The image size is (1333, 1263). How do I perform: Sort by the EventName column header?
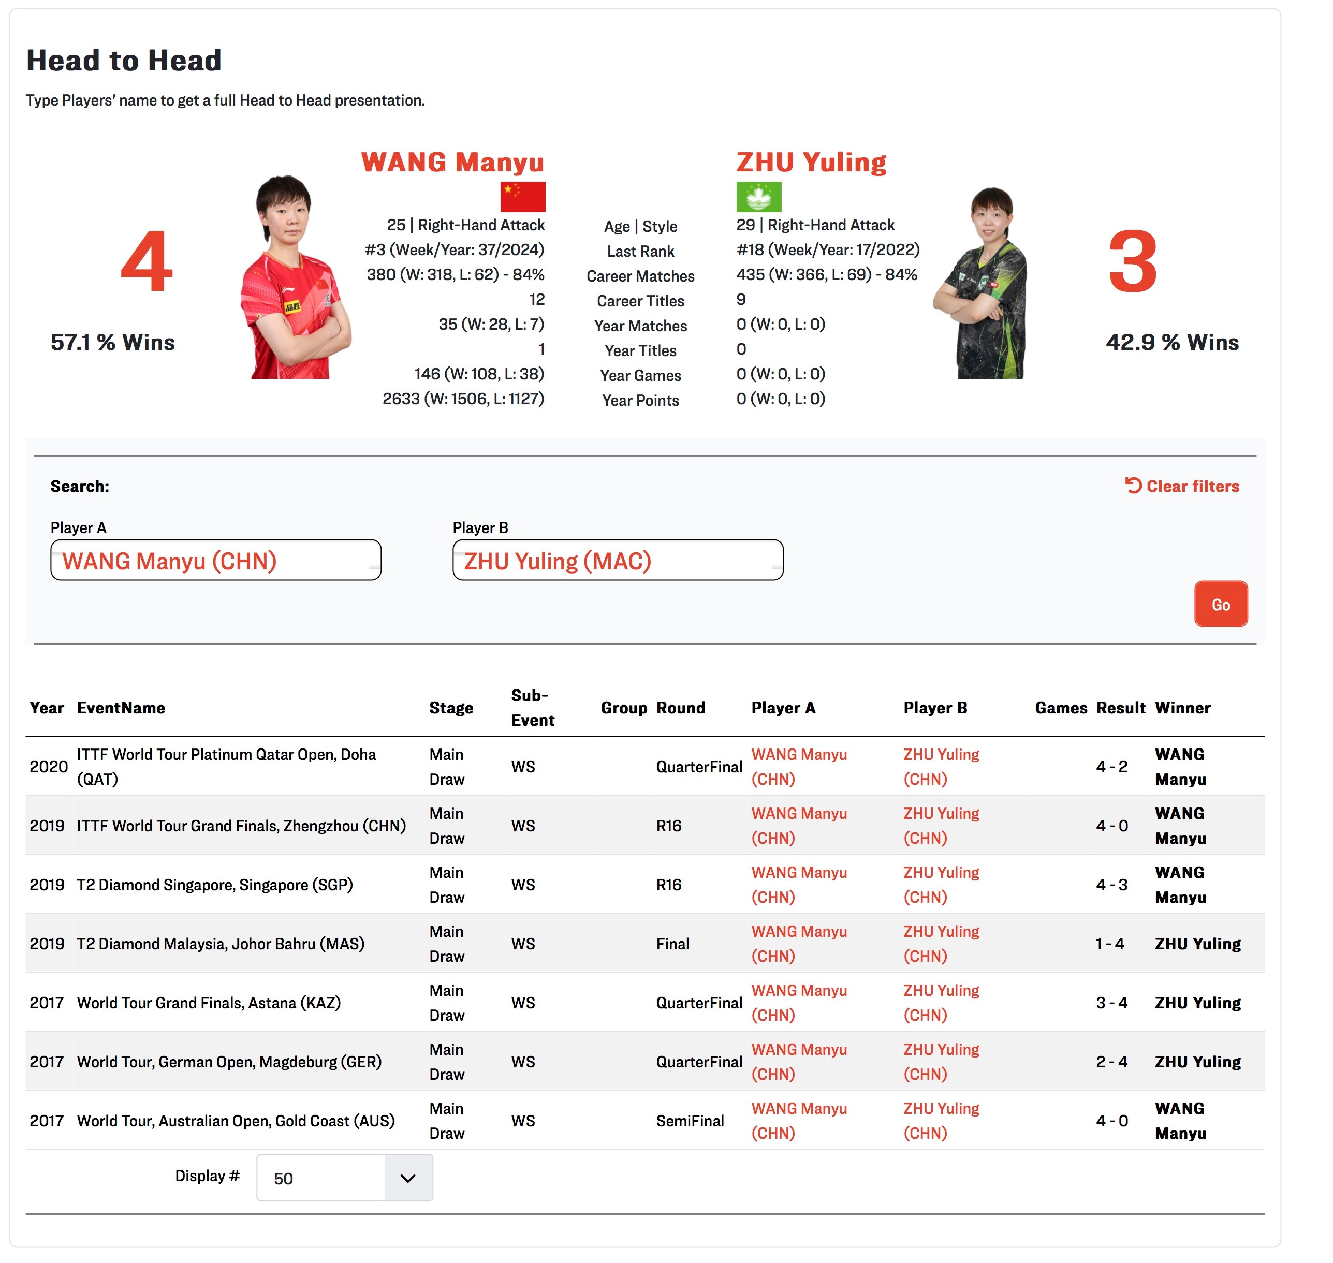click(121, 708)
